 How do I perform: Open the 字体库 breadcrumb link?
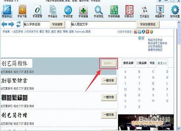(x=6, y=31)
